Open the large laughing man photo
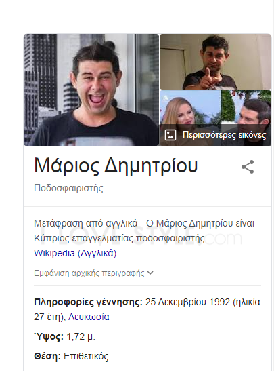The image size is (274, 371). [x=91, y=90]
